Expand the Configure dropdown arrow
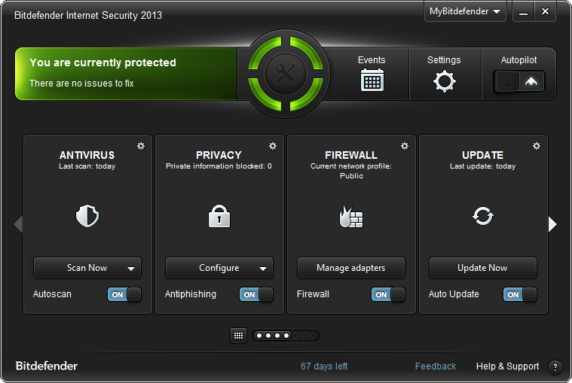The image size is (572, 383). (x=263, y=268)
